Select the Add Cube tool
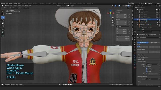The height and width of the screenshot is (90, 161). tap(3, 36)
